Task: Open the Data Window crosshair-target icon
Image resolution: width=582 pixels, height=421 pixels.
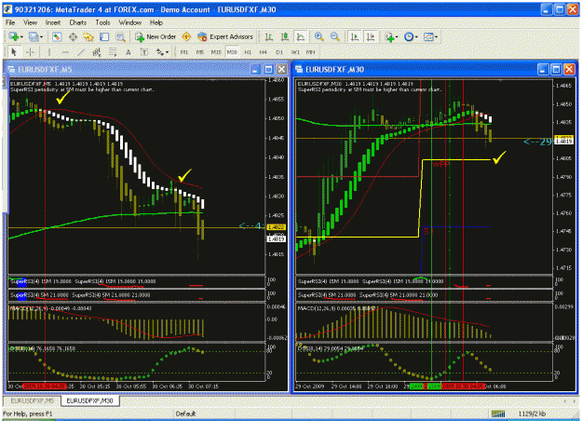Action: (x=73, y=36)
